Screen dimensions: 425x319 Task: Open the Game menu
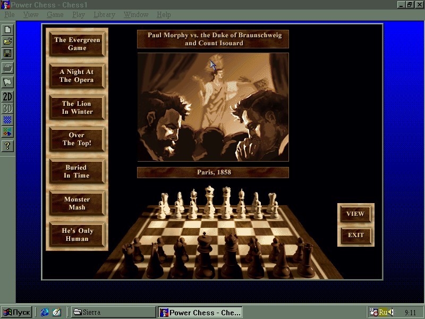pos(55,15)
